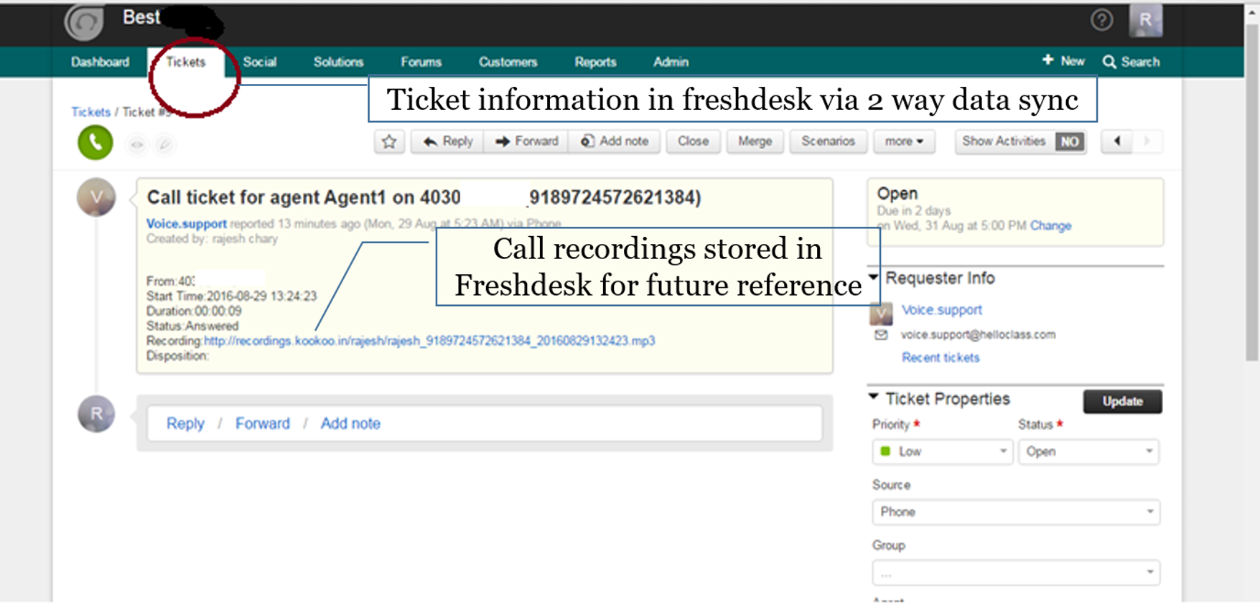Open the user profile avatar R
The height and width of the screenshot is (610, 1260).
tap(1145, 20)
